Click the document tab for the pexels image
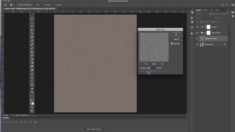235x132 pixels. [30, 8]
